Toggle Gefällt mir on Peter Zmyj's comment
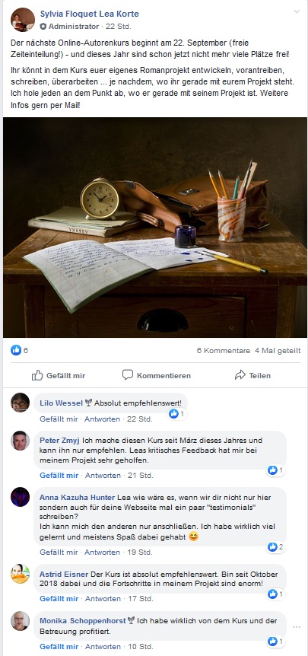Viewport: 308px width, 656px height. (x=59, y=476)
